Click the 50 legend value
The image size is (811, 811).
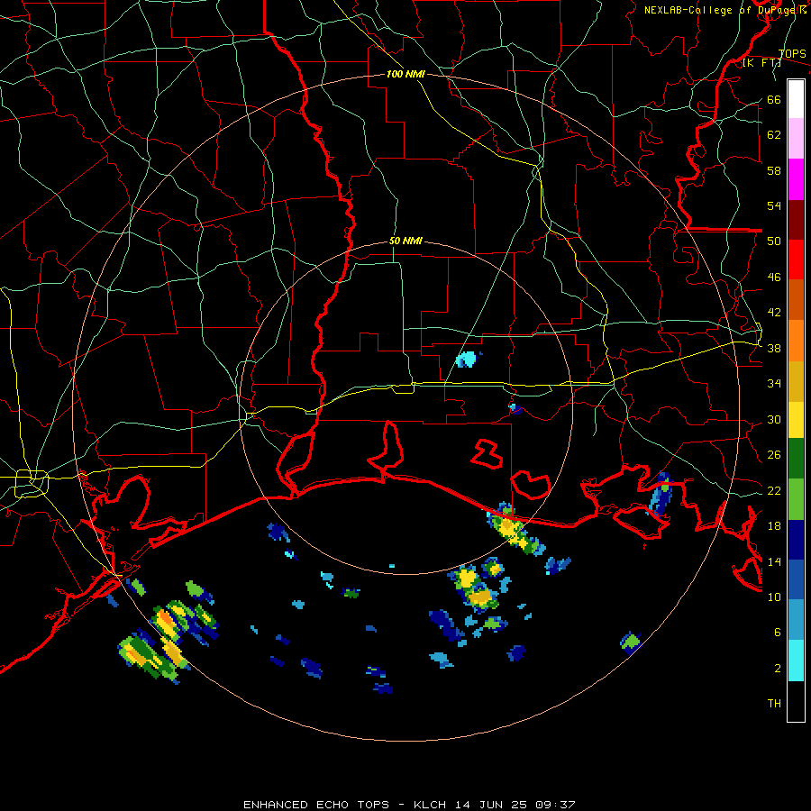pyautogui.click(x=774, y=241)
